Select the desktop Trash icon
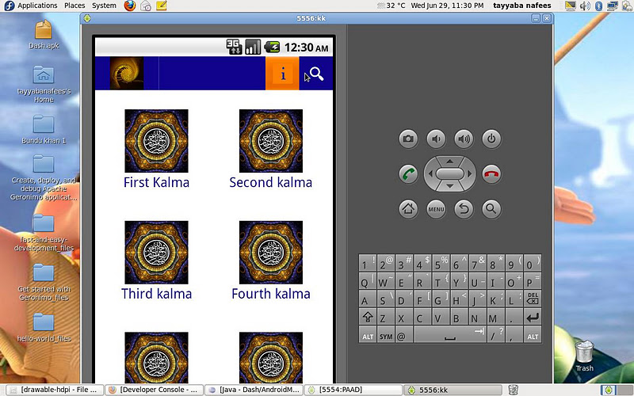The image size is (634, 396). pos(585,356)
